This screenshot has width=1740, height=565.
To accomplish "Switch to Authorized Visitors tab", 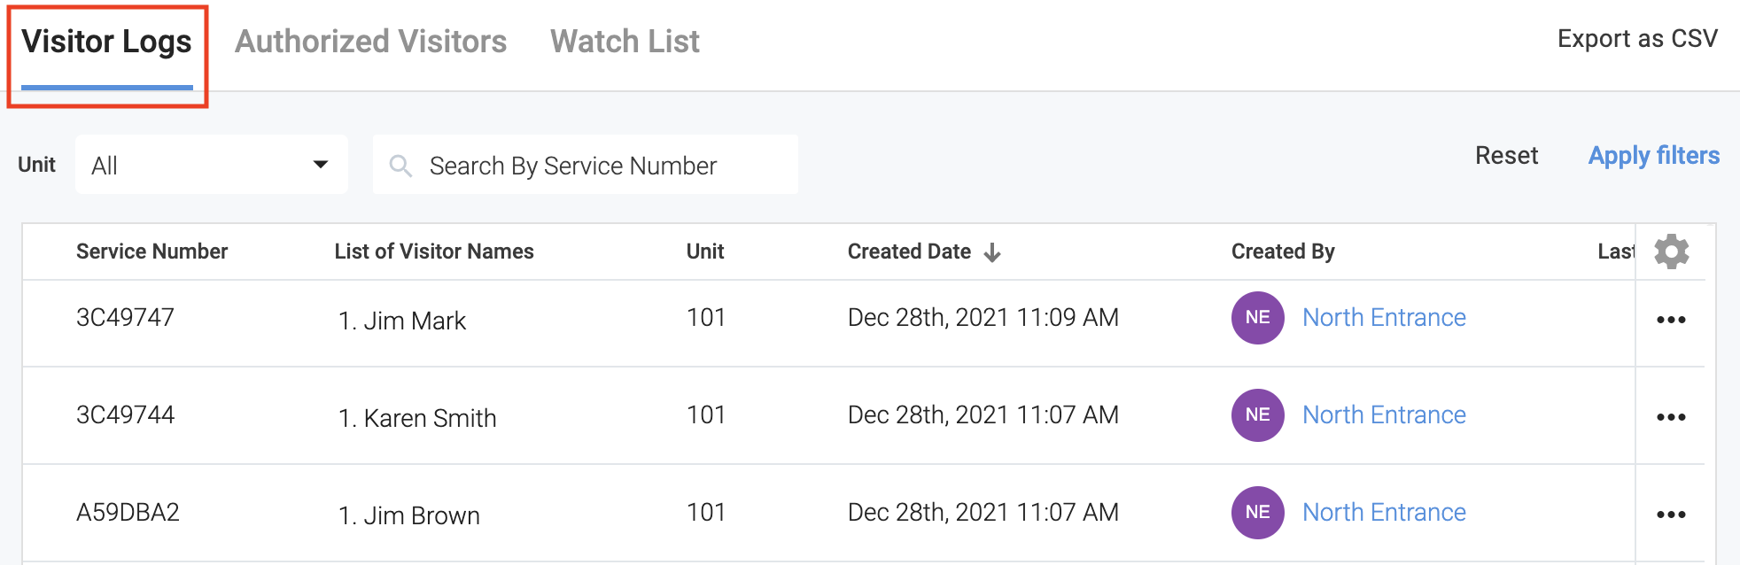I will [x=370, y=42].
